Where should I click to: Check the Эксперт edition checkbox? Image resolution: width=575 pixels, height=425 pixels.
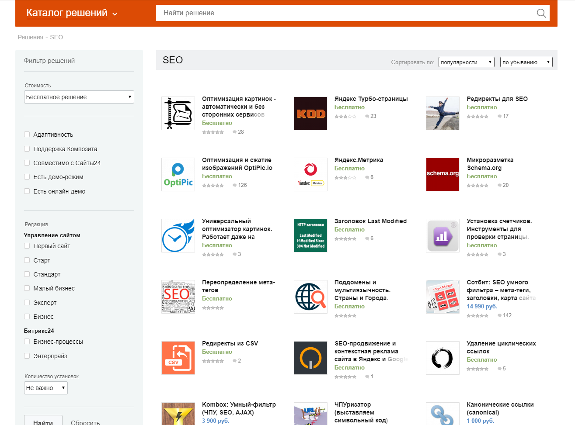coord(27,303)
